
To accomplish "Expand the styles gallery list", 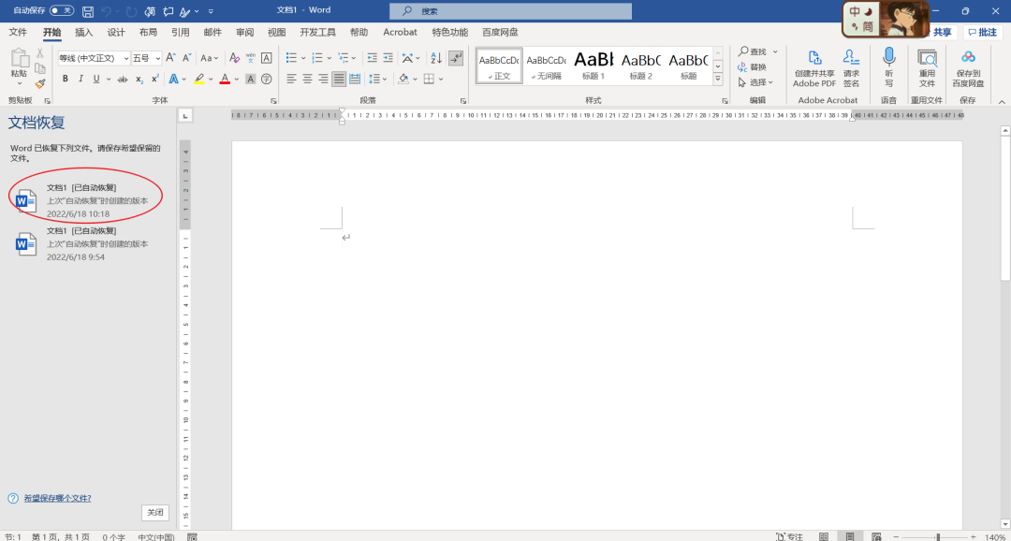I will coord(718,80).
